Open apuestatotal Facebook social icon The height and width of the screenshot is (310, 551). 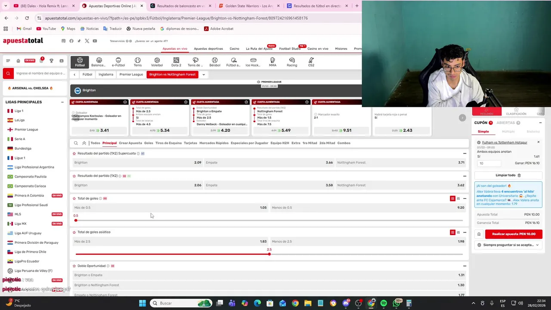click(71, 41)
